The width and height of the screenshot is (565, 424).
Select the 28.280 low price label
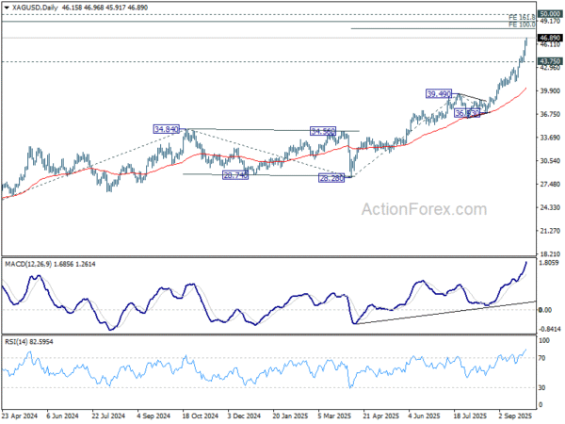tap(331, 178)
